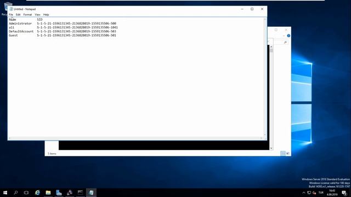Click the Name column header text

click(x=12, y=20)
